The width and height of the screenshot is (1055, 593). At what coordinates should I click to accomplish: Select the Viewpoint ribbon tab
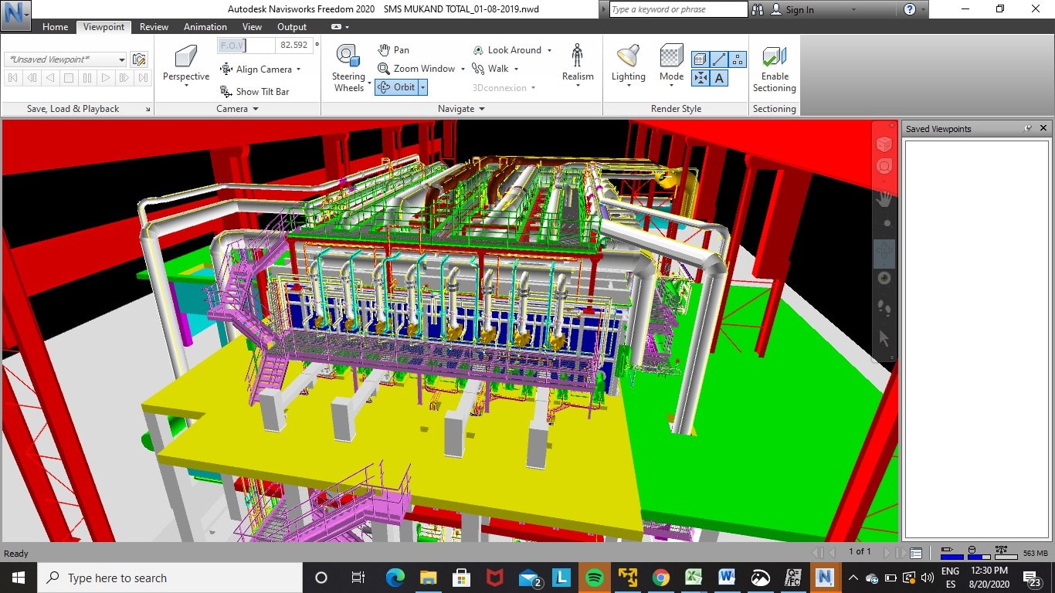pos(103,27)
